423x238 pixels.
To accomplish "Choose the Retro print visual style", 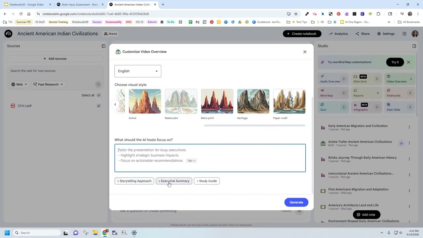I will (x=217, y=101).
